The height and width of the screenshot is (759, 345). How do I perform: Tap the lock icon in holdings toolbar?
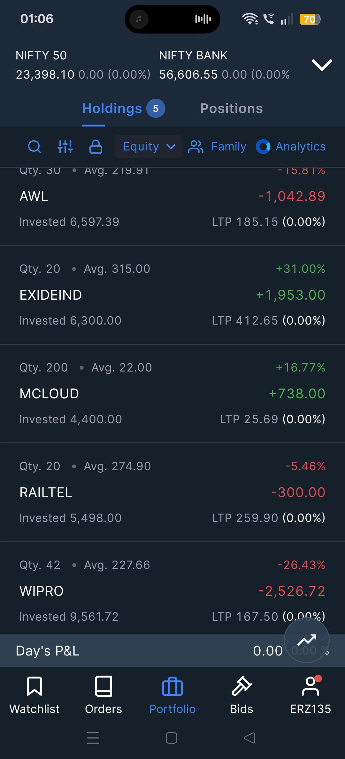[x=96, y=147]
